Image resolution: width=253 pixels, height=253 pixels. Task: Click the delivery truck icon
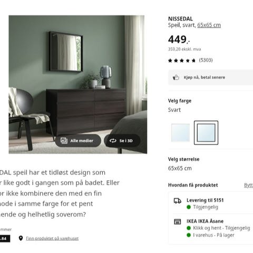[178, 201]
